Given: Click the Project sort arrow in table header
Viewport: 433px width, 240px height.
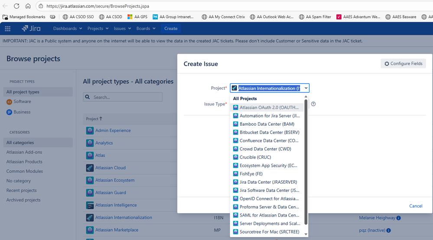Looking at the screenshot, I should pyautogui.click(x=101, y=119).
